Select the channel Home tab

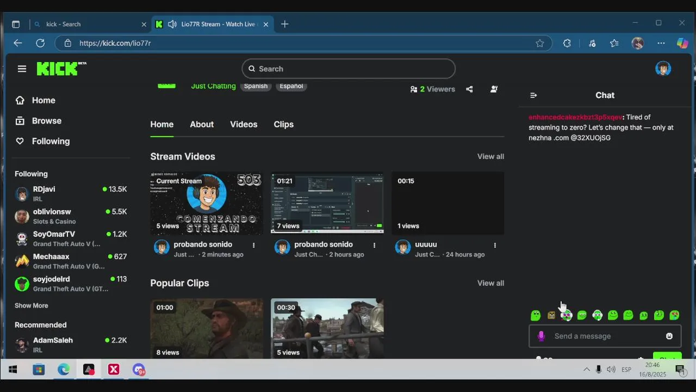point(162,124)
